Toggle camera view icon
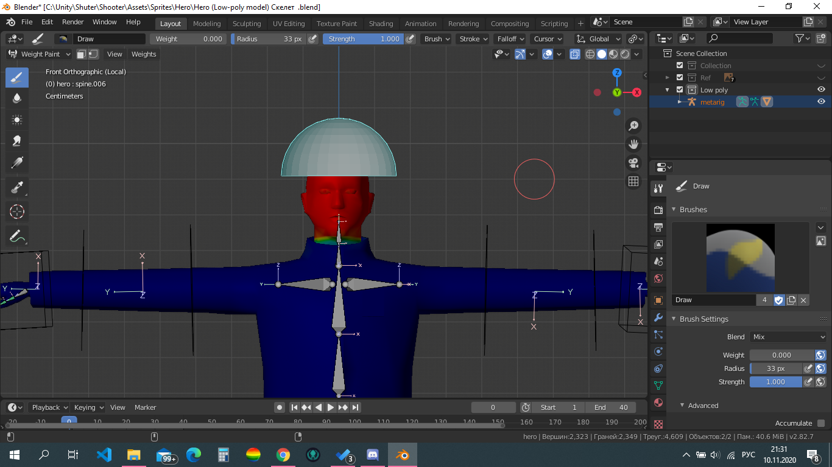 [x=633, y=163]
